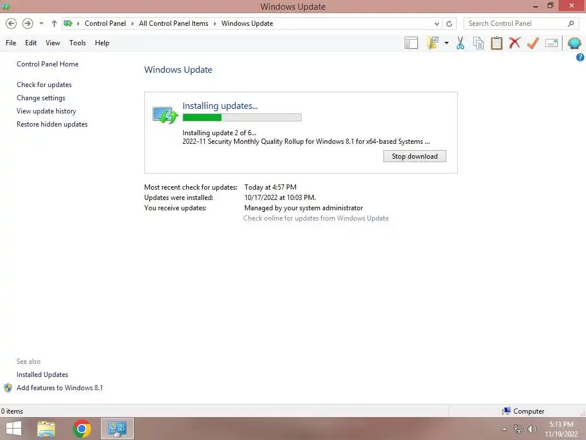Click the orange checkmark toolbar icon
The image size is (586, 440).
pyautogui.click(x=533, y=43)
